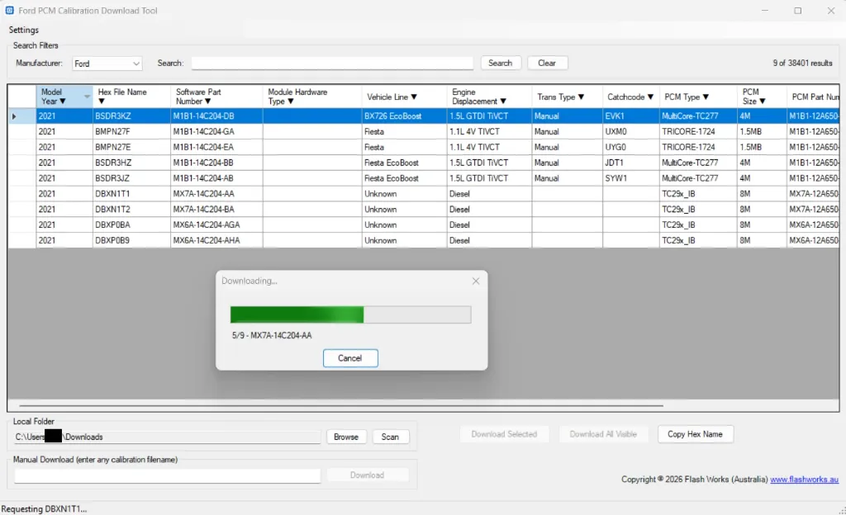Open Engine Displacement filter arrow
The height and width of the screenshot is (515, 846).
[503, 102]
